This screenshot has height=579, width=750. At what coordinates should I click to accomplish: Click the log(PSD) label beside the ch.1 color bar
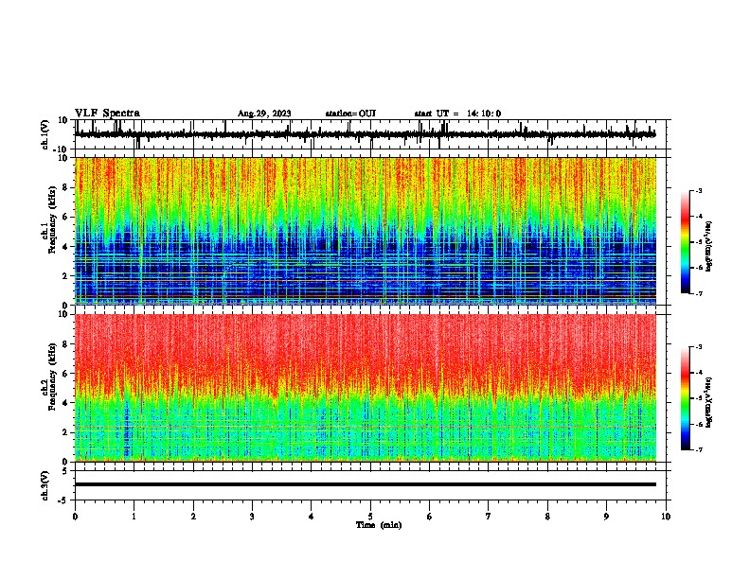[708, 247]
